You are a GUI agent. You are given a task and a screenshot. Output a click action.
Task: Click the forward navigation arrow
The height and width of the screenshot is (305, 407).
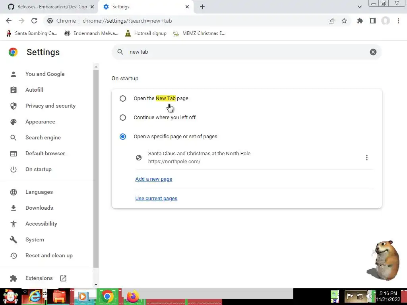pos(21,21)
